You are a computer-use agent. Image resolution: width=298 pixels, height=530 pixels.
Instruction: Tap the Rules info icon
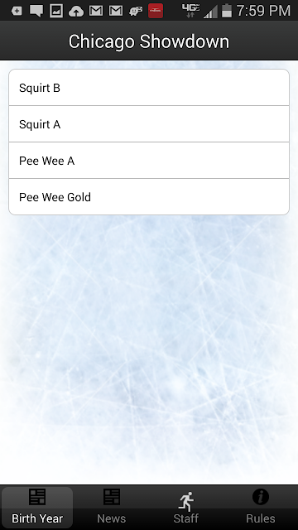(x=261, y=497)
